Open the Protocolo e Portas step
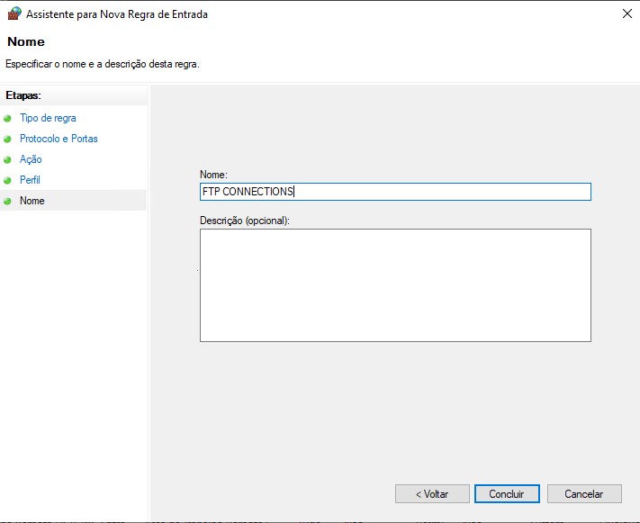Screen dimensions: 640x523 click(x=59, y=139)
